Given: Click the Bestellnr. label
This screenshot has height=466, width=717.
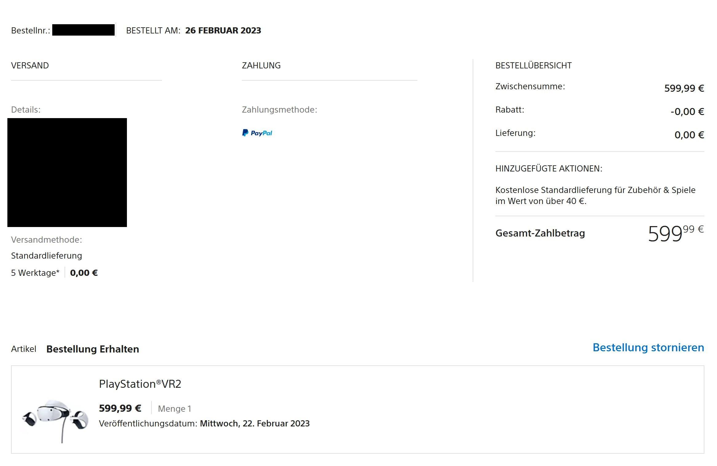Looking at the screenshot, I should pos(30,31).
